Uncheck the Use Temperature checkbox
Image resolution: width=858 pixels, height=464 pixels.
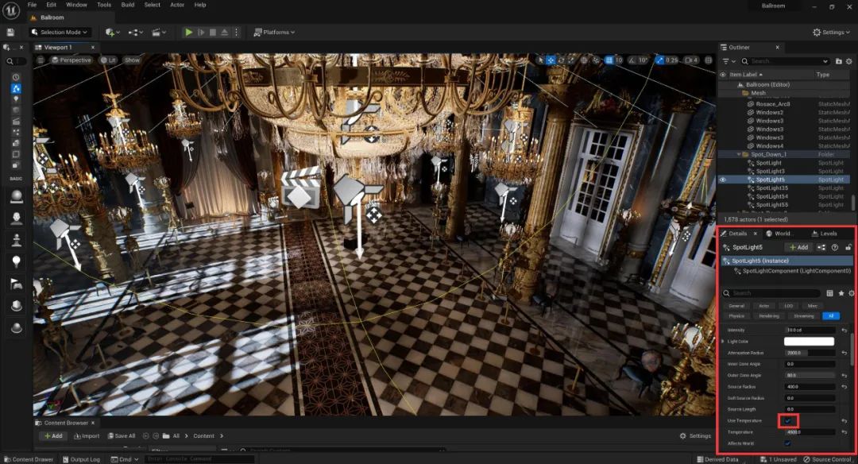pyautogui.click(x=788, y=420)
